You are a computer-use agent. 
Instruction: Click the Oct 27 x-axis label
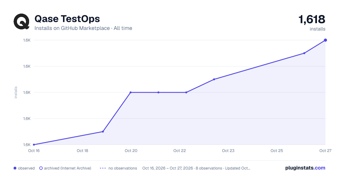pyautogui.click(x=325, y=151)
